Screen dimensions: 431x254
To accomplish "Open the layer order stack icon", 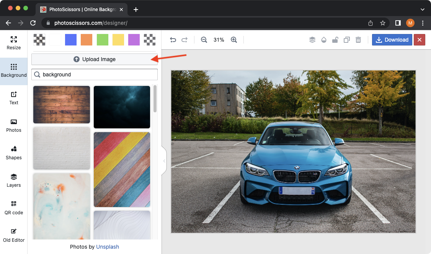I will (312, 40).
